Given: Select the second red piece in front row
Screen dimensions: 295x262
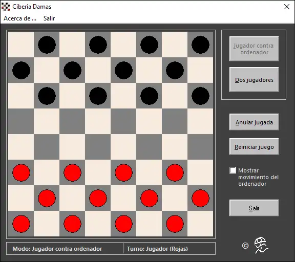Looking at the screenshot, I should pos(72,172).
